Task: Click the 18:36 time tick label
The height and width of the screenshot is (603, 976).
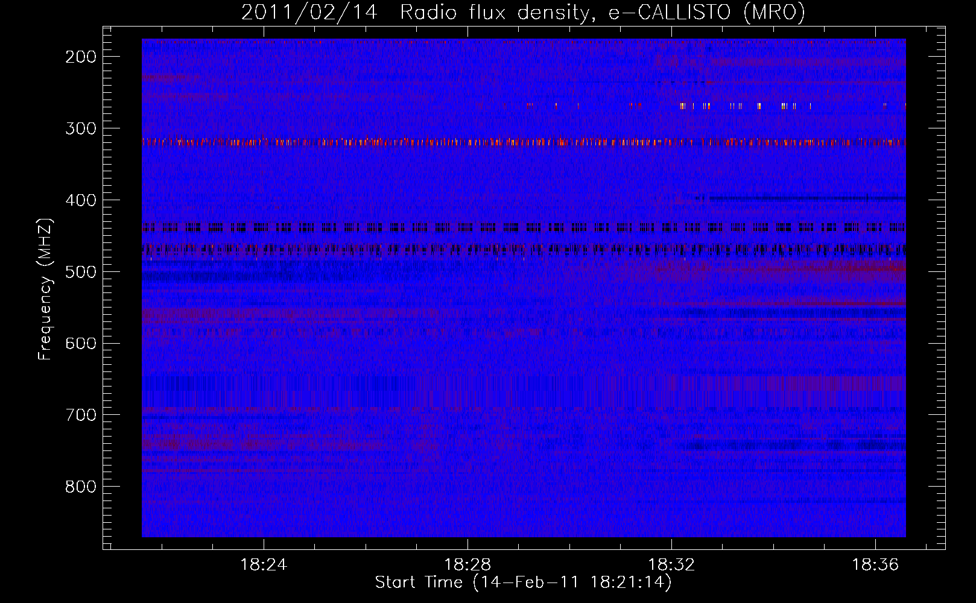Action: tap(875, 565)
